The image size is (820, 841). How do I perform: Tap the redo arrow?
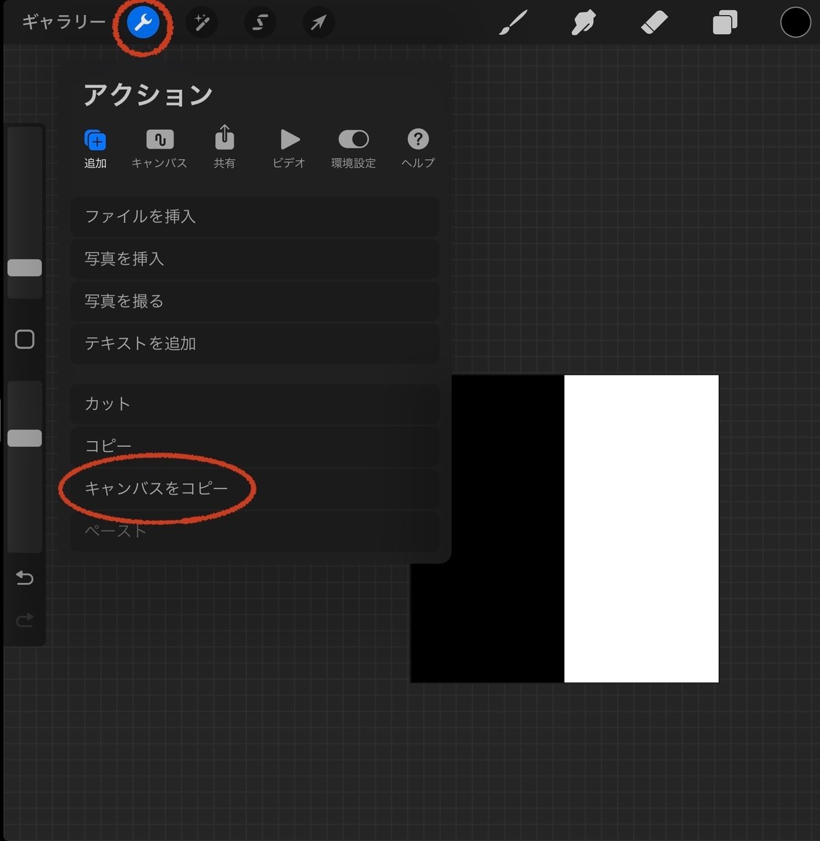pyautogui.click(x=25, y=620)
